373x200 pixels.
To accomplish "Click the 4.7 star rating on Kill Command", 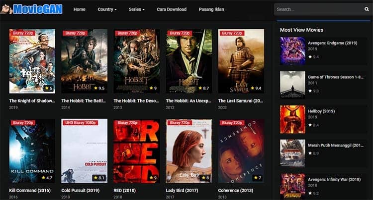I will tap(47, 178).
